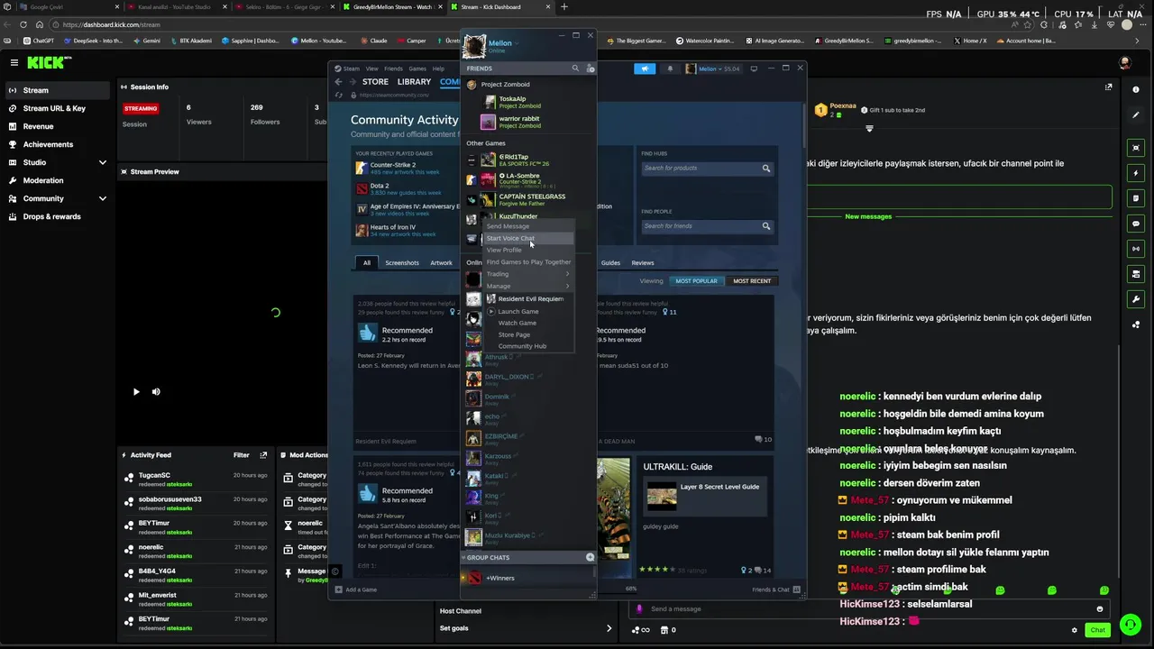Open the Activity Feed Filter
This screenshot has width=1154, height=649.
coord(241,455)
